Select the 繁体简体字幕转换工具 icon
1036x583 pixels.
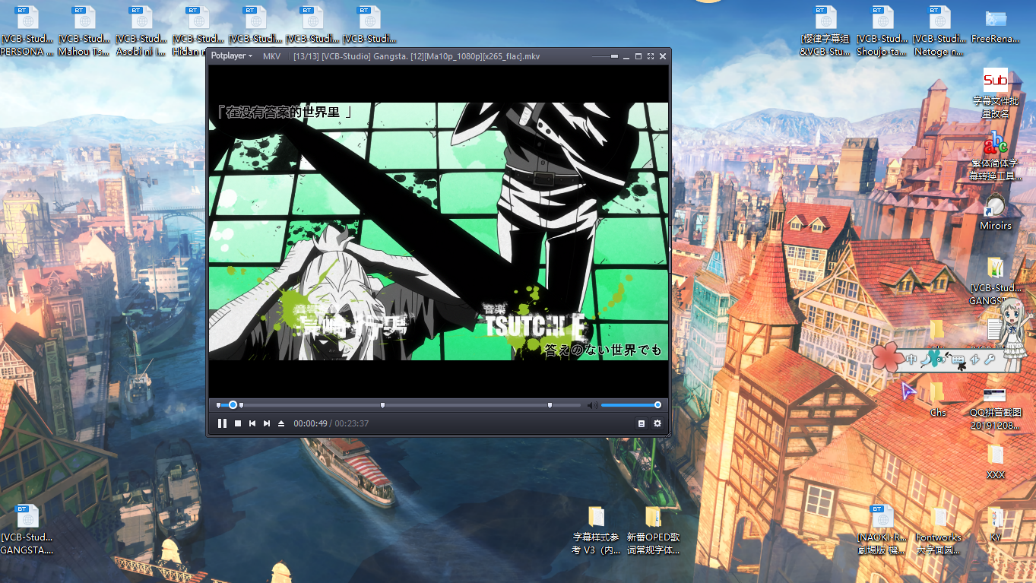(996, 156)
